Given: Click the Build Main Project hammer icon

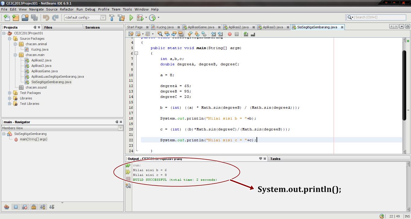Looking at the screenshot, I should pos(112,18).
